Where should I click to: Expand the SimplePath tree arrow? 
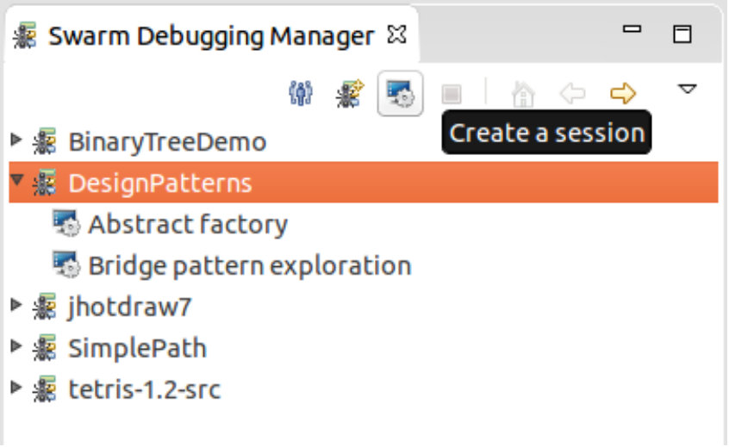tap(16, 345)
